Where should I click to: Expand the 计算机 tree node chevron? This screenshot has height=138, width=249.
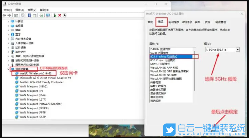[8, 21]
